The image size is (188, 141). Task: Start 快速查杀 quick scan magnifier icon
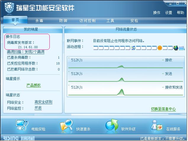coord(66,125)
